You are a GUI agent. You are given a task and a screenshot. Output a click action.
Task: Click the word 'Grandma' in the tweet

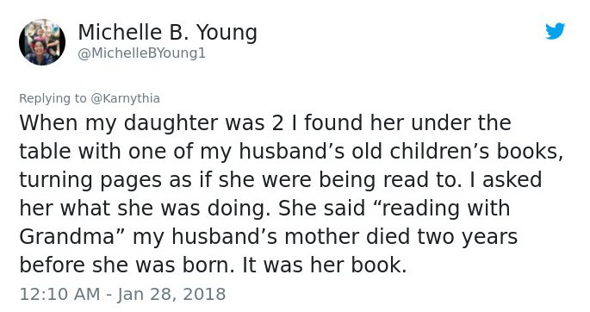click(x=66, y=237)
